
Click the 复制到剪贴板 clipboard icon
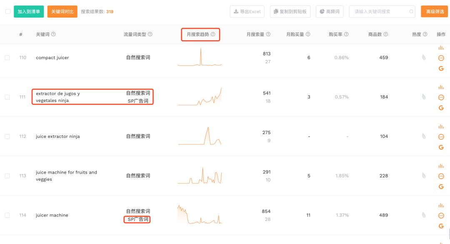[x=275, y=11]
